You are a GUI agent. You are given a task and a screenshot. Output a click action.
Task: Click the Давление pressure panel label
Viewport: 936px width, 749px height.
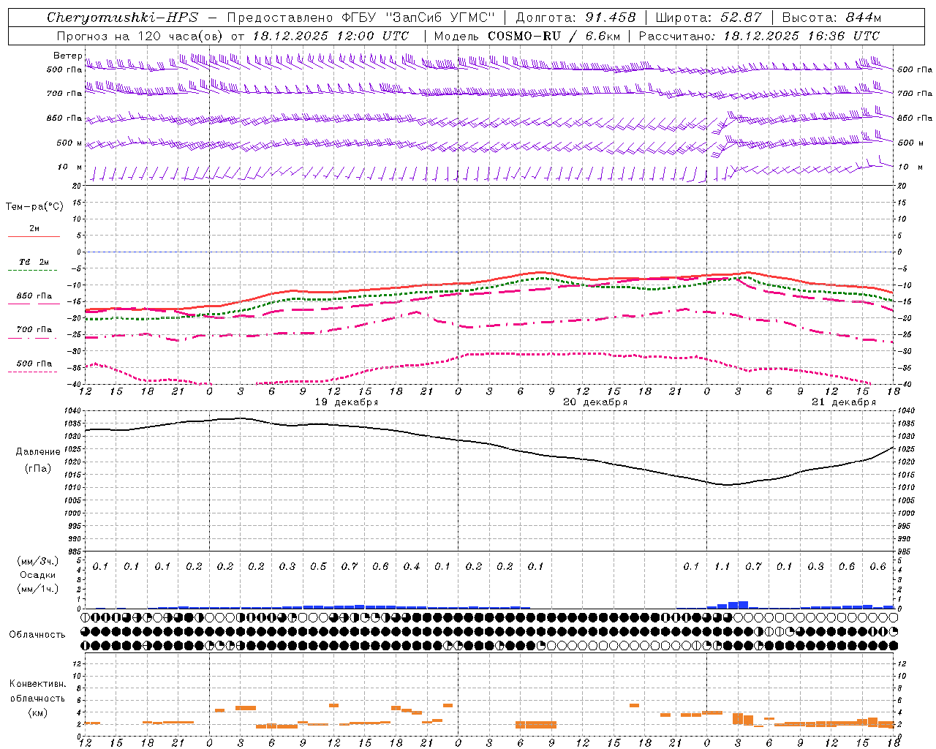(38, 452)
